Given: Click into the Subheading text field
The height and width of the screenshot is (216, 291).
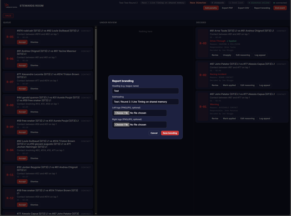Looking at the screenshot, I should coord(145,102).
